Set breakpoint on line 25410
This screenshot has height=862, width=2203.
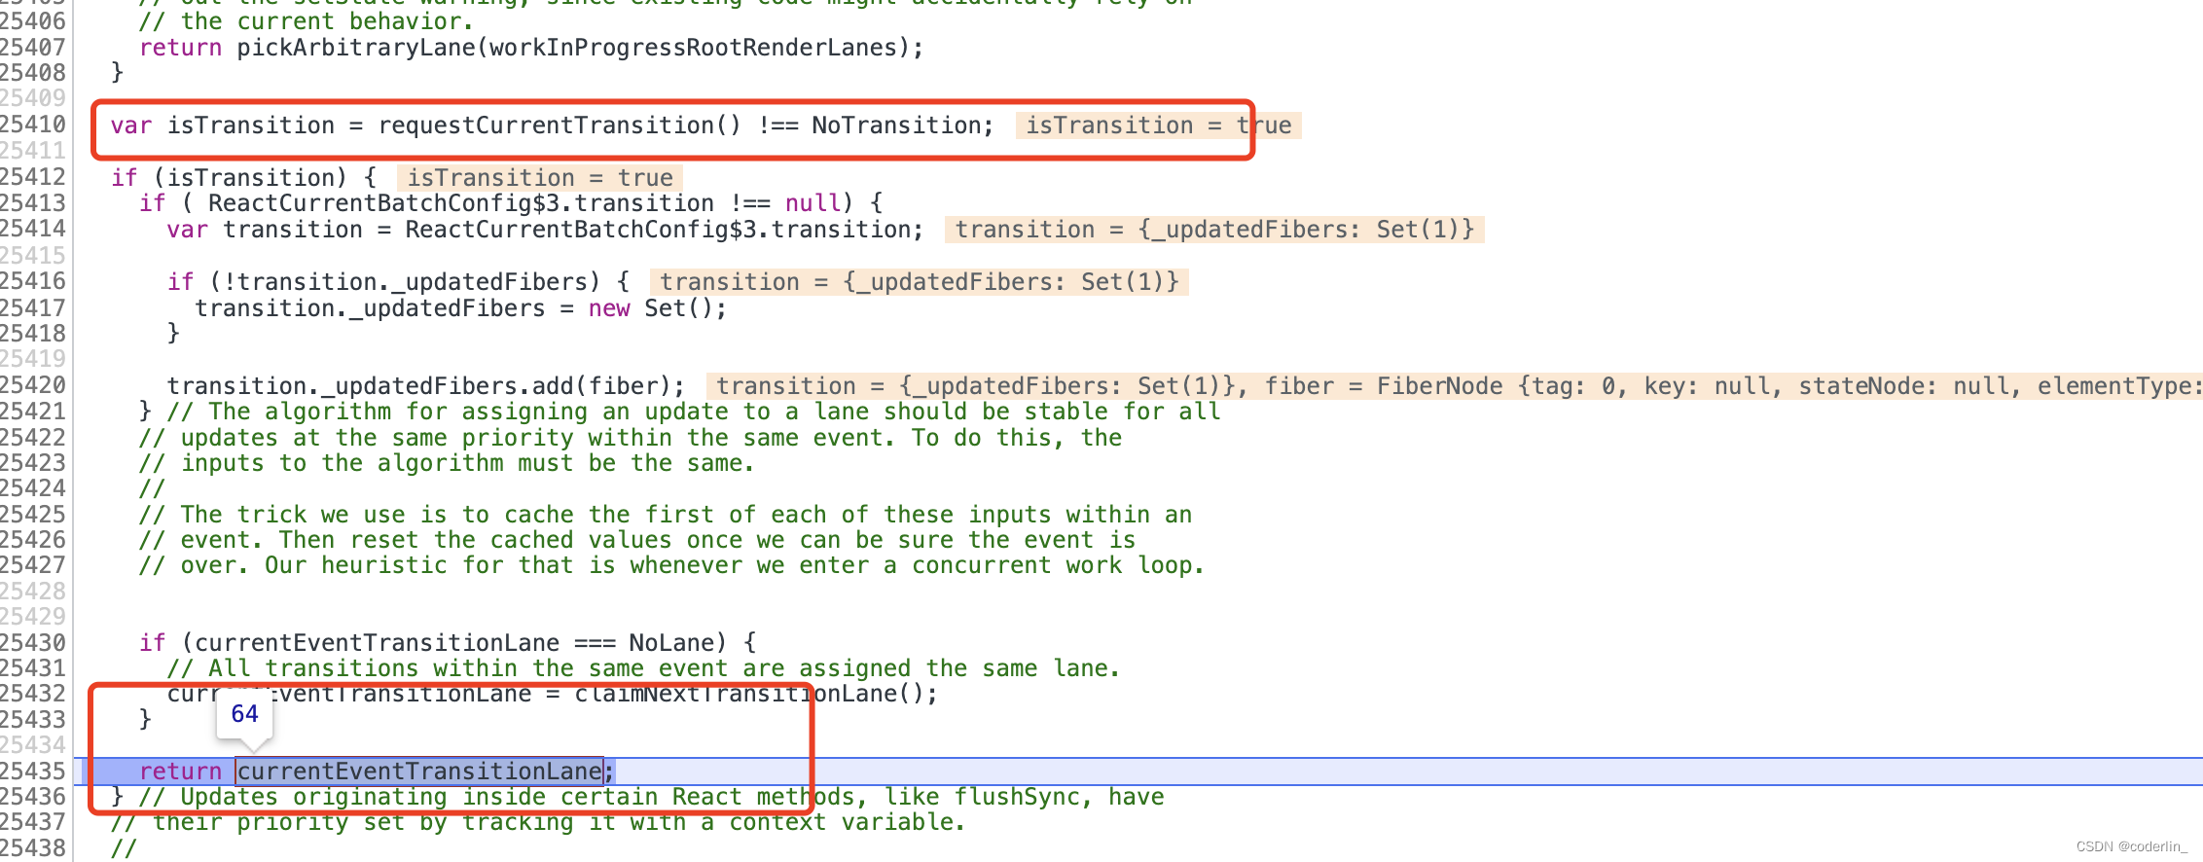point(33,125)
